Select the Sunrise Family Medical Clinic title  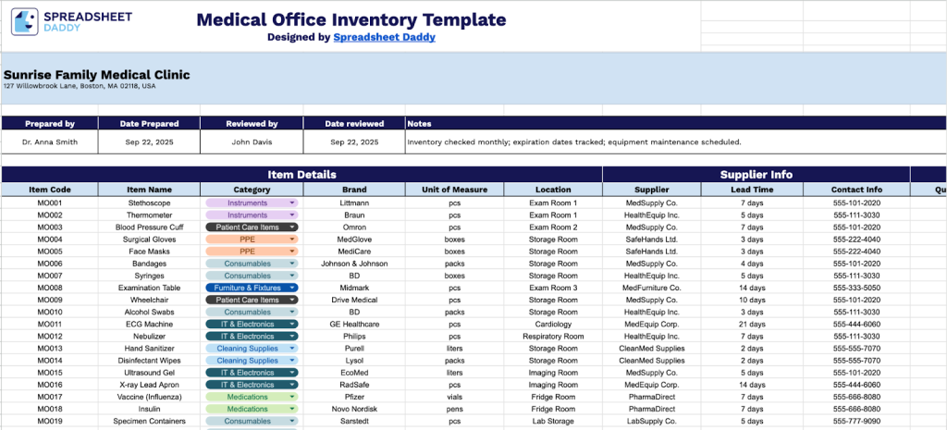97,74
